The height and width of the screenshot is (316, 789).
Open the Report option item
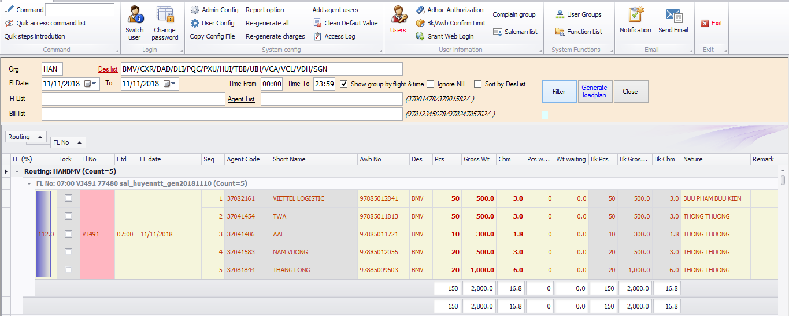tap(265, 10)
